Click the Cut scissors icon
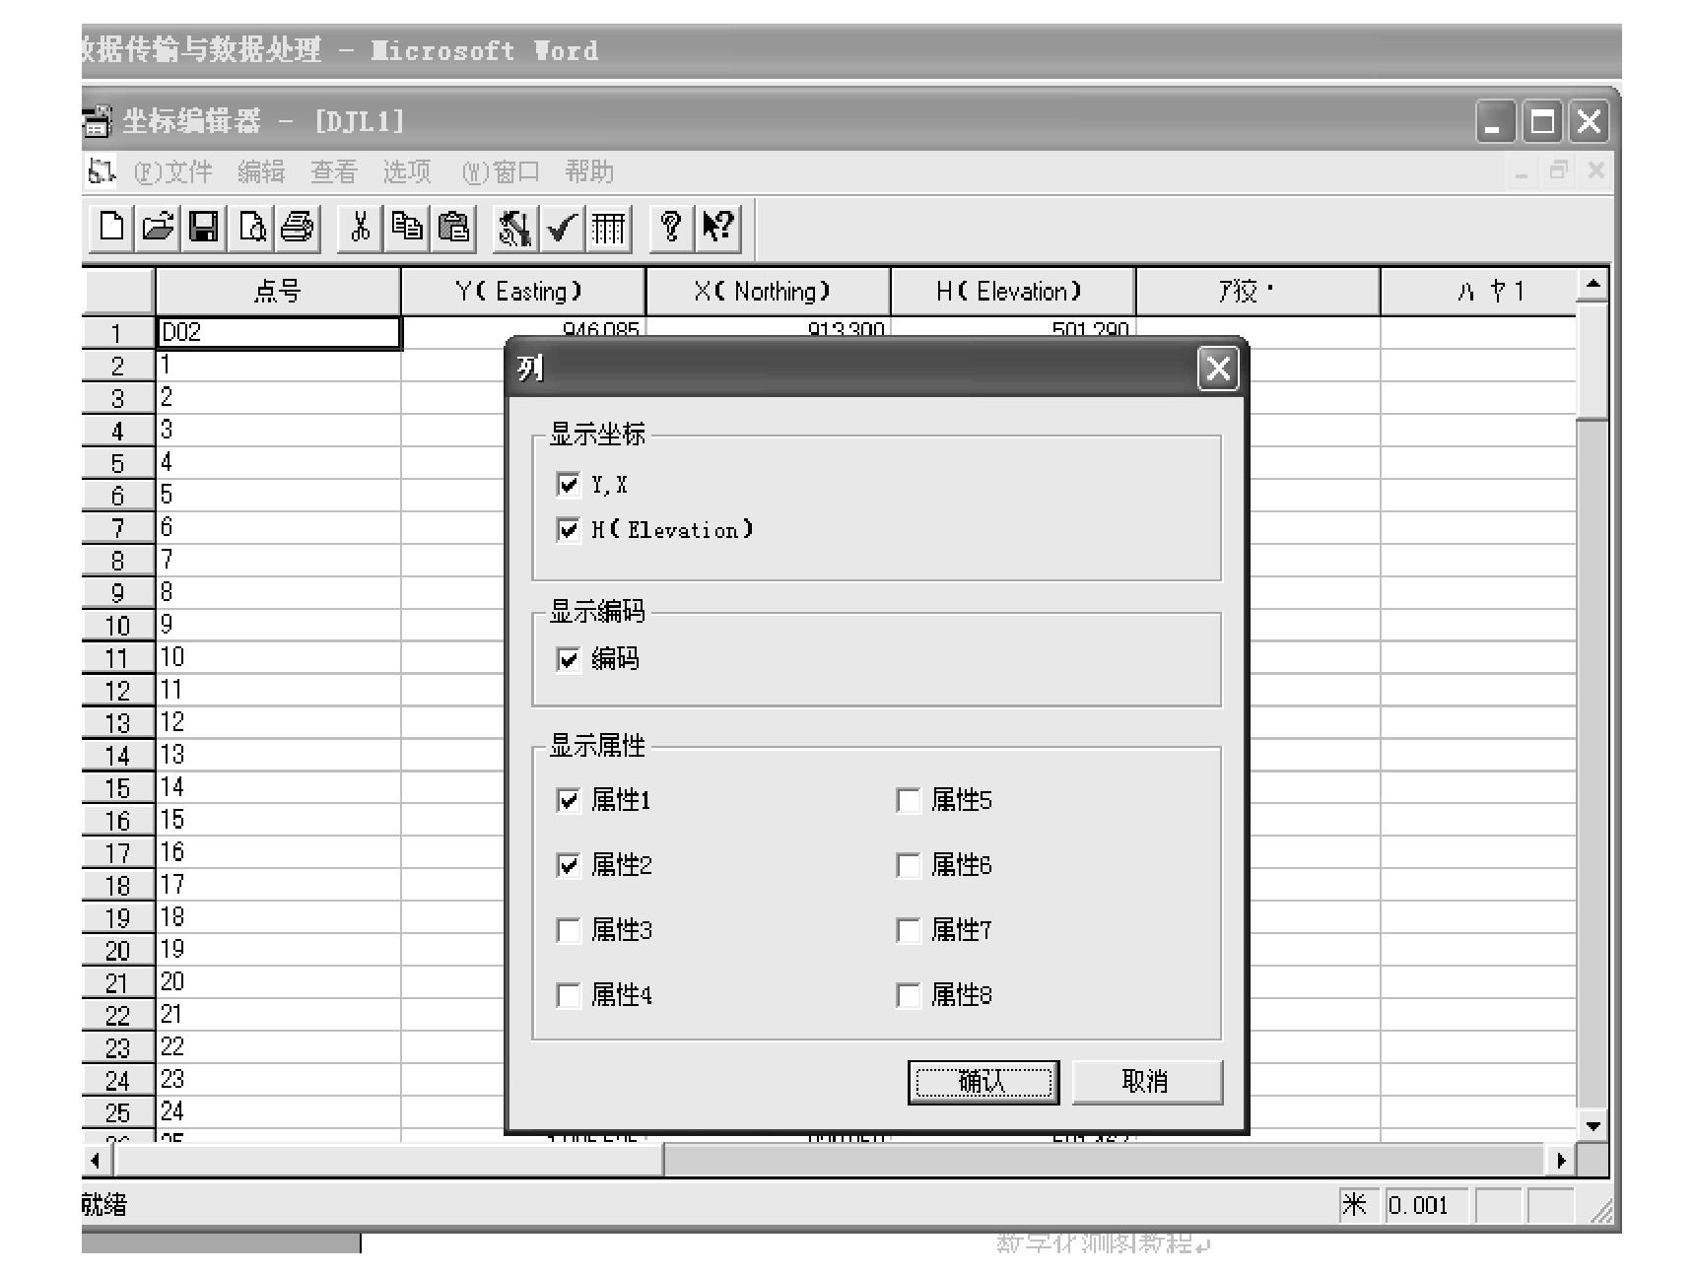1695x1274 pixels. 360,229
